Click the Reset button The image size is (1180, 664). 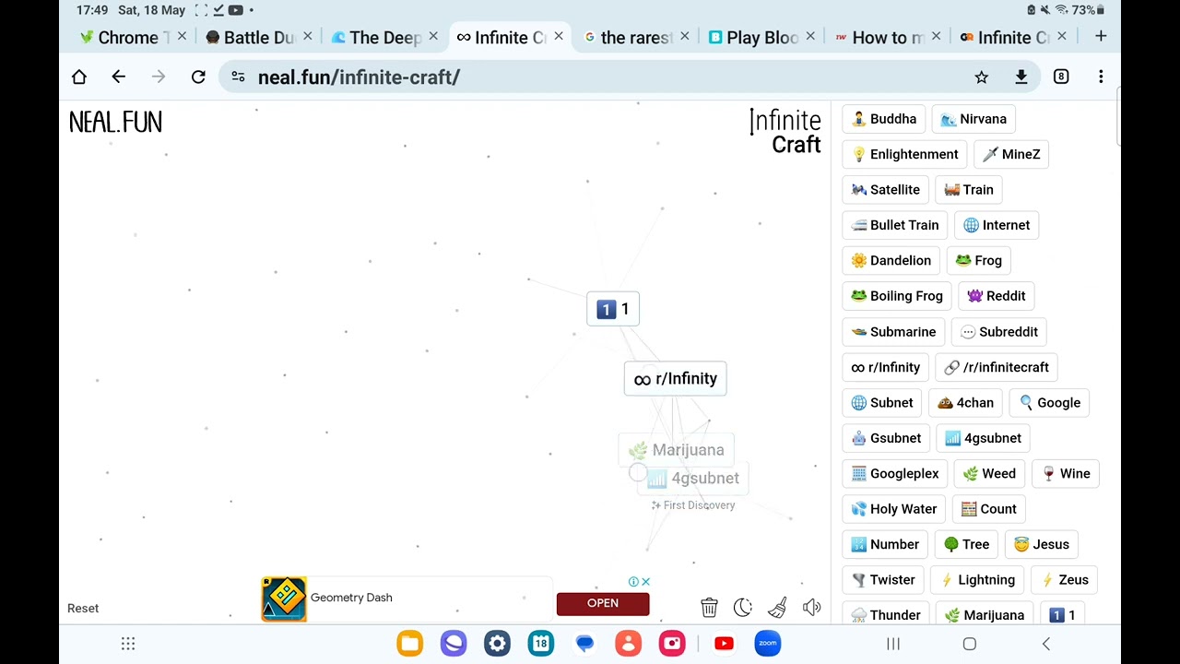(83, 608)
